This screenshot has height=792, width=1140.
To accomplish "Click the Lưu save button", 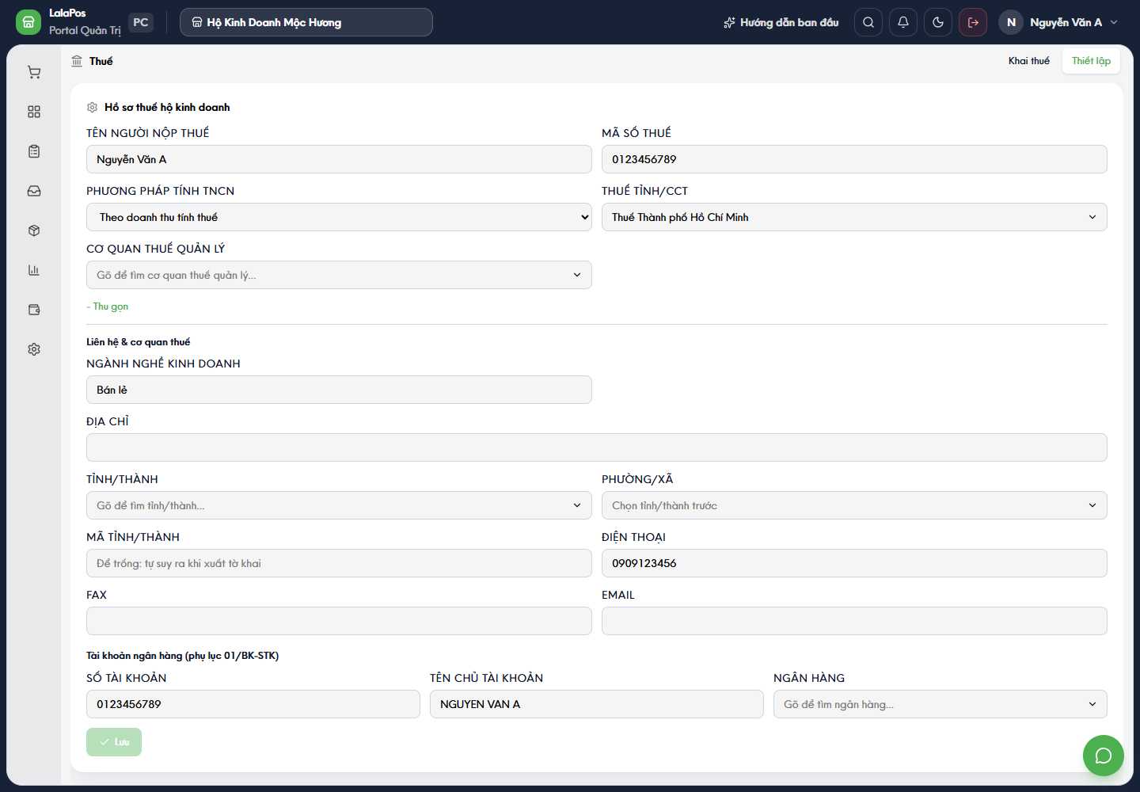I will [114, 742].
